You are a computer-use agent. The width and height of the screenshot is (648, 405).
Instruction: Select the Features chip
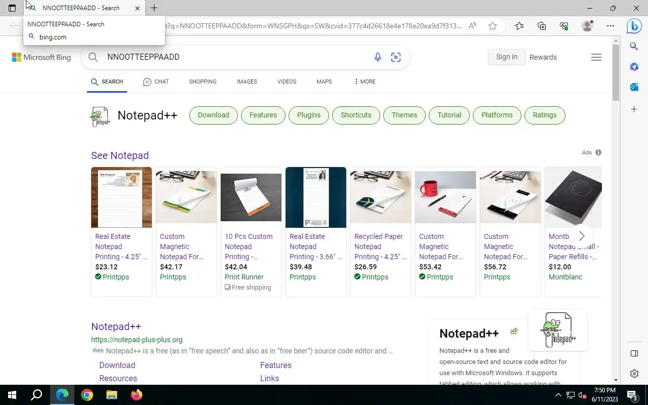pyautogui.click(x=263, y=115)
